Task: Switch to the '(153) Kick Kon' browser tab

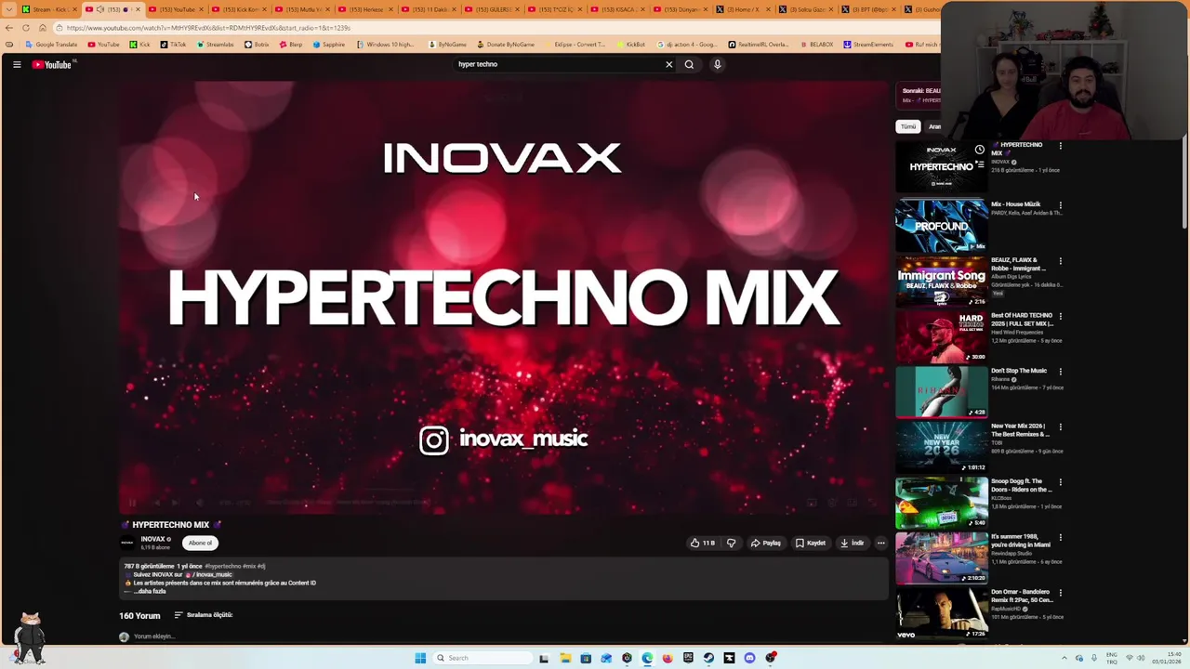Action: point(240,9)
